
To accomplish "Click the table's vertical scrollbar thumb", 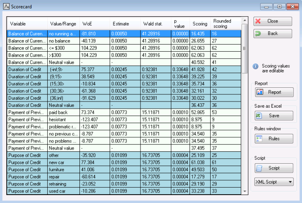I will [245, 49].
